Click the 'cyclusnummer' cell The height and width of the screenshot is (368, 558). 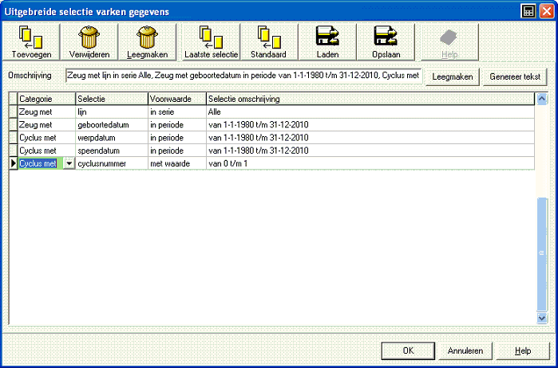(112, 164)
